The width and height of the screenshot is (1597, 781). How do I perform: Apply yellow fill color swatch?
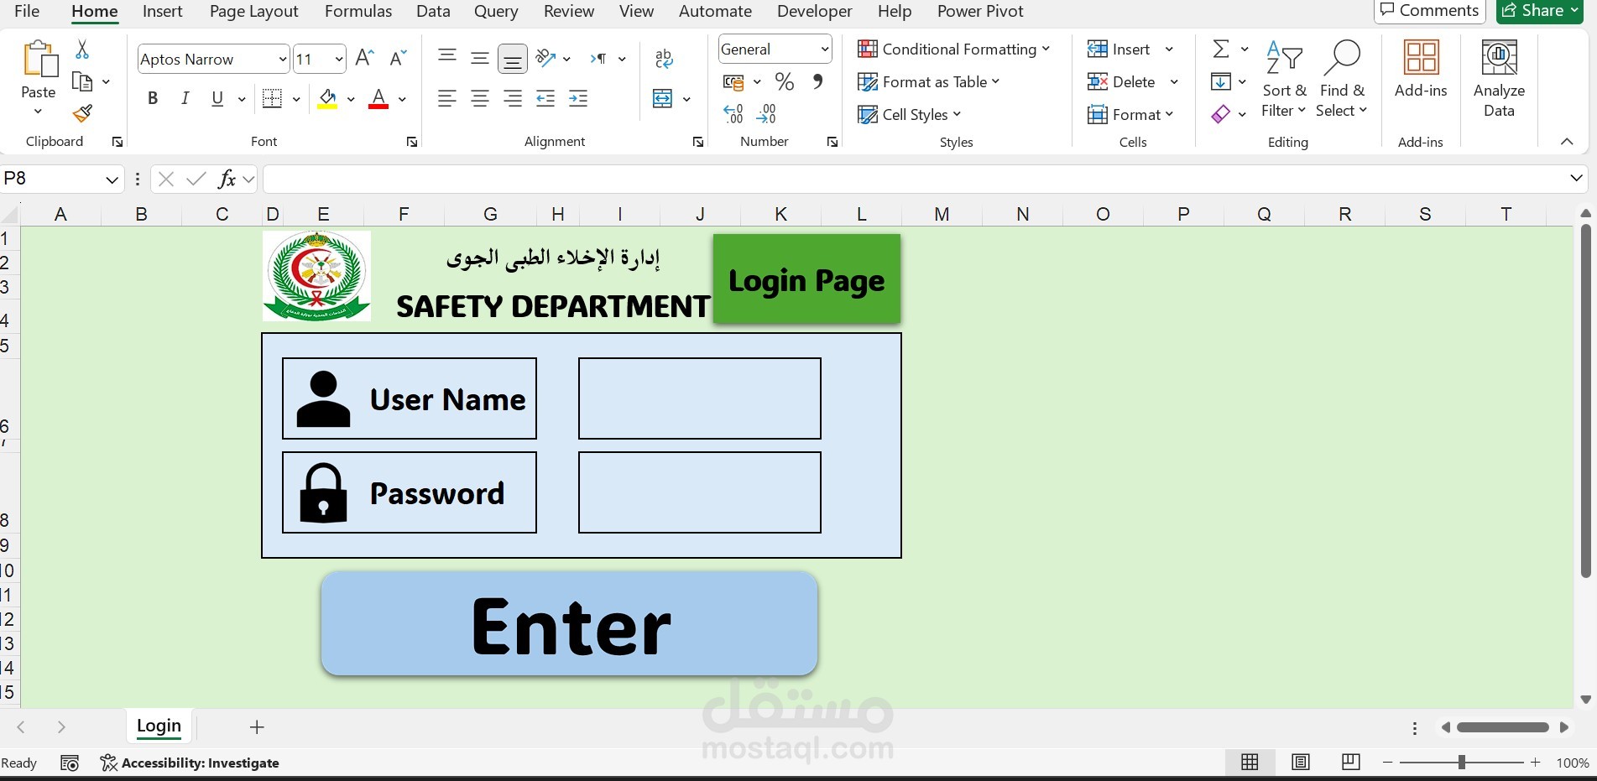pos(327,99)
